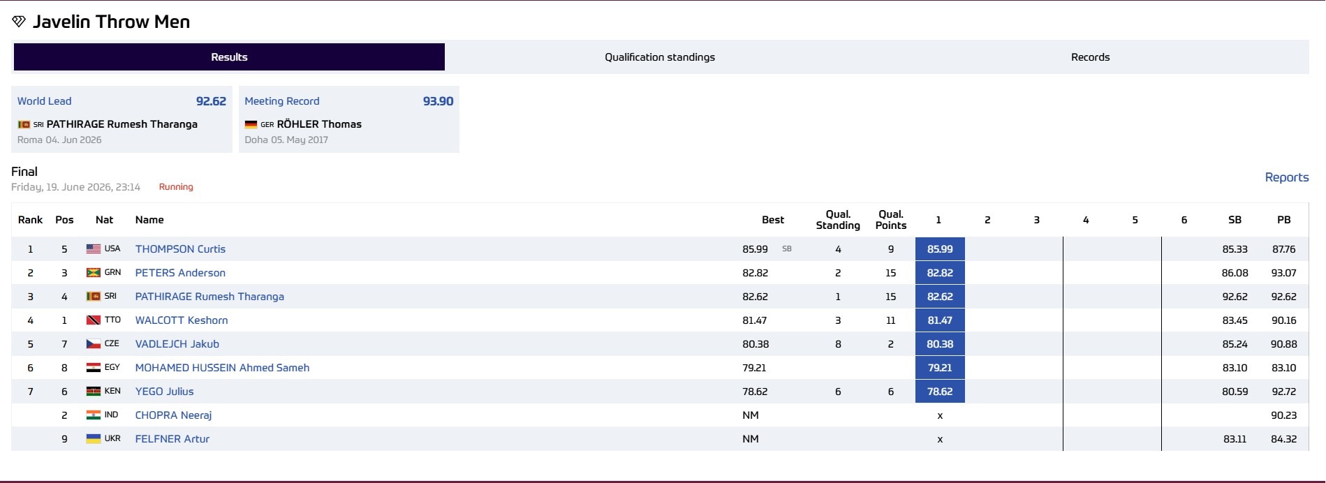Click the Grenada flag in Peters row
1326x483 pixels.
tap(94, 272)
